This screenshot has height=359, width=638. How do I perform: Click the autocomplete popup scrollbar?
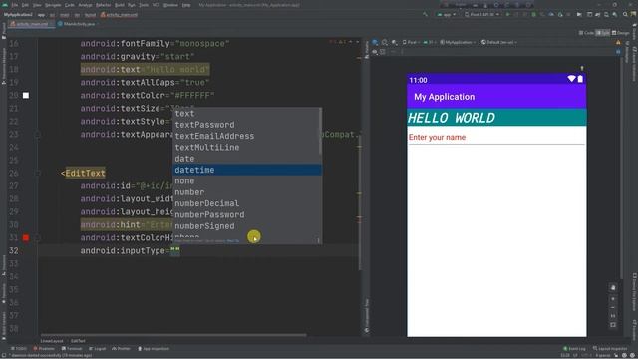[320, 132]
